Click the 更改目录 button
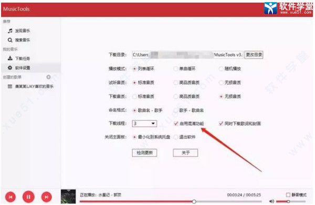The height and width of the screenshot is (205, 315). tap(254, 55)
